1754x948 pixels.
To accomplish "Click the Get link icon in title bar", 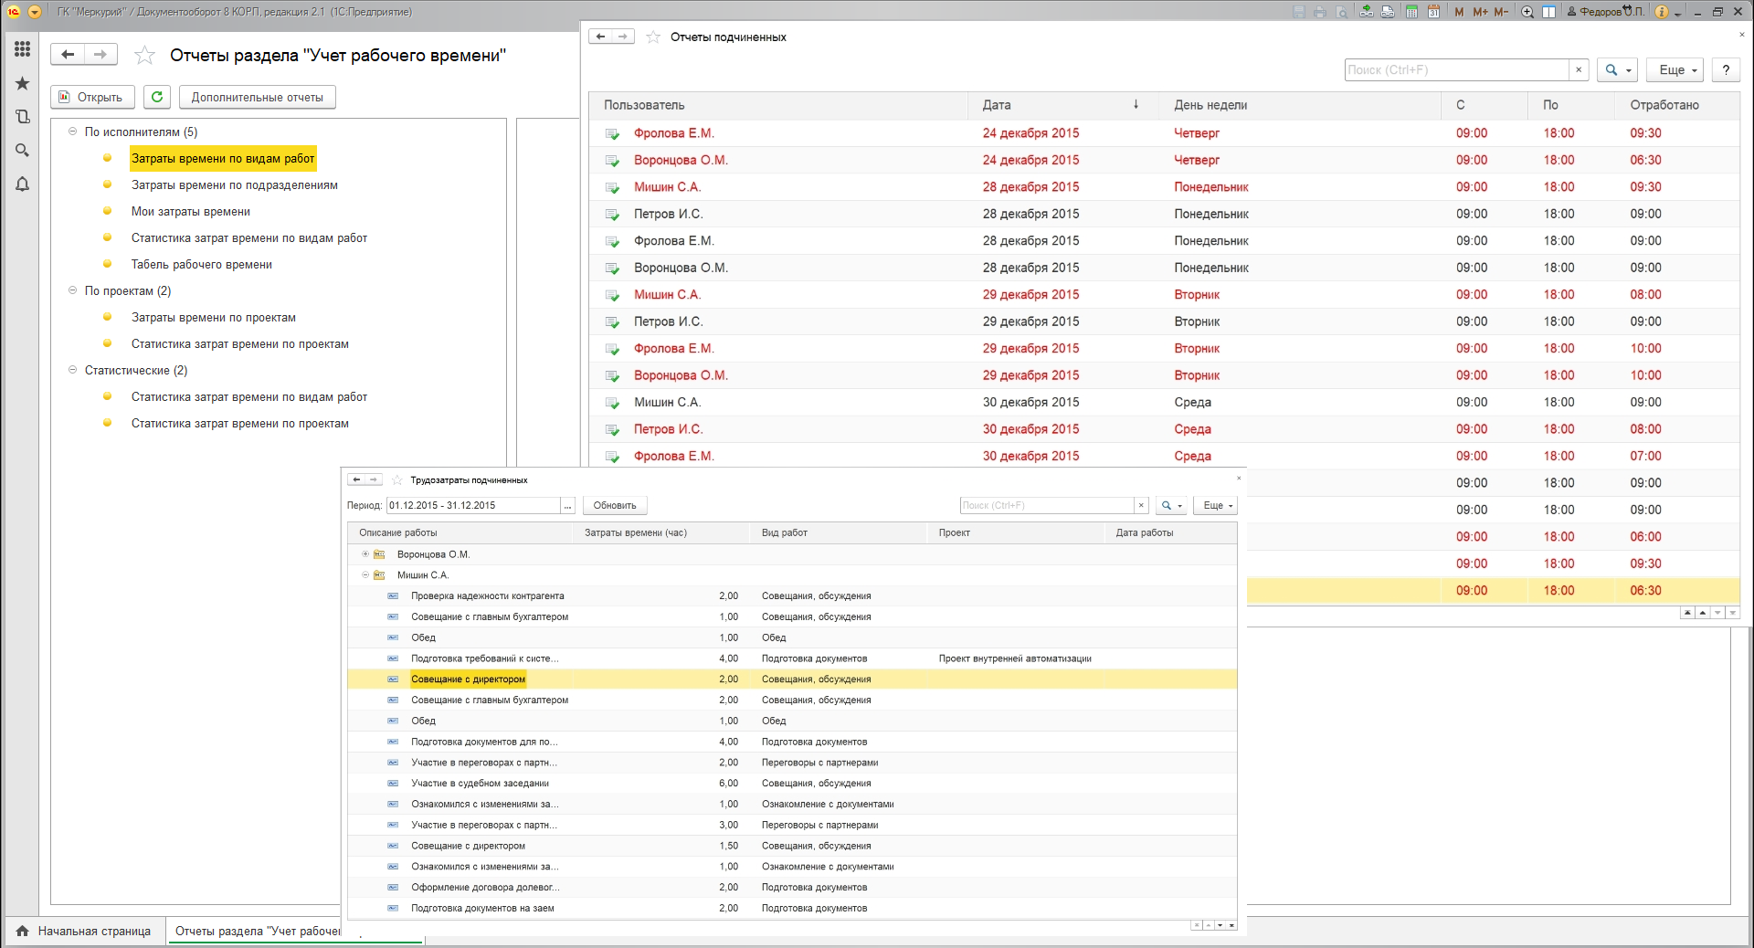I will click(x=1367, y=12).
